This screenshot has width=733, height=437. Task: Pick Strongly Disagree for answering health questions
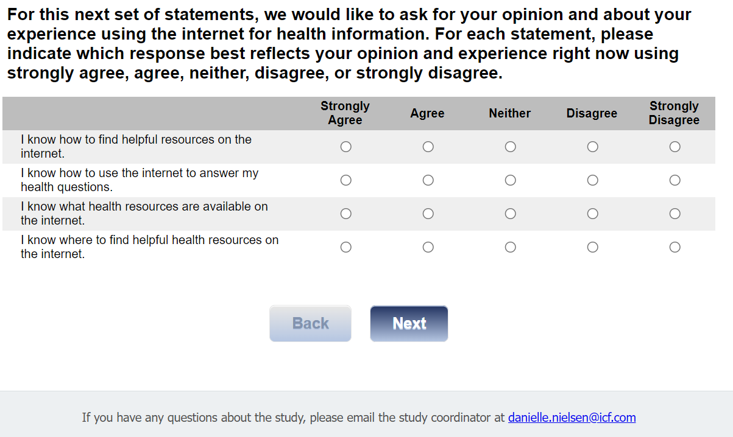tap(675, 180)
